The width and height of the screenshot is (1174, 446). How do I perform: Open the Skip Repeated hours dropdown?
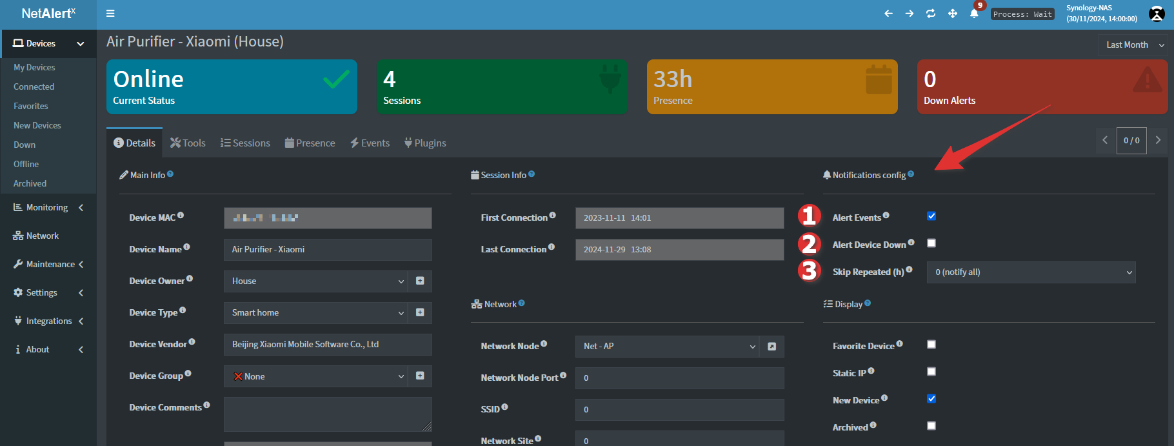pyautogui.click(x=1030, y=272)
